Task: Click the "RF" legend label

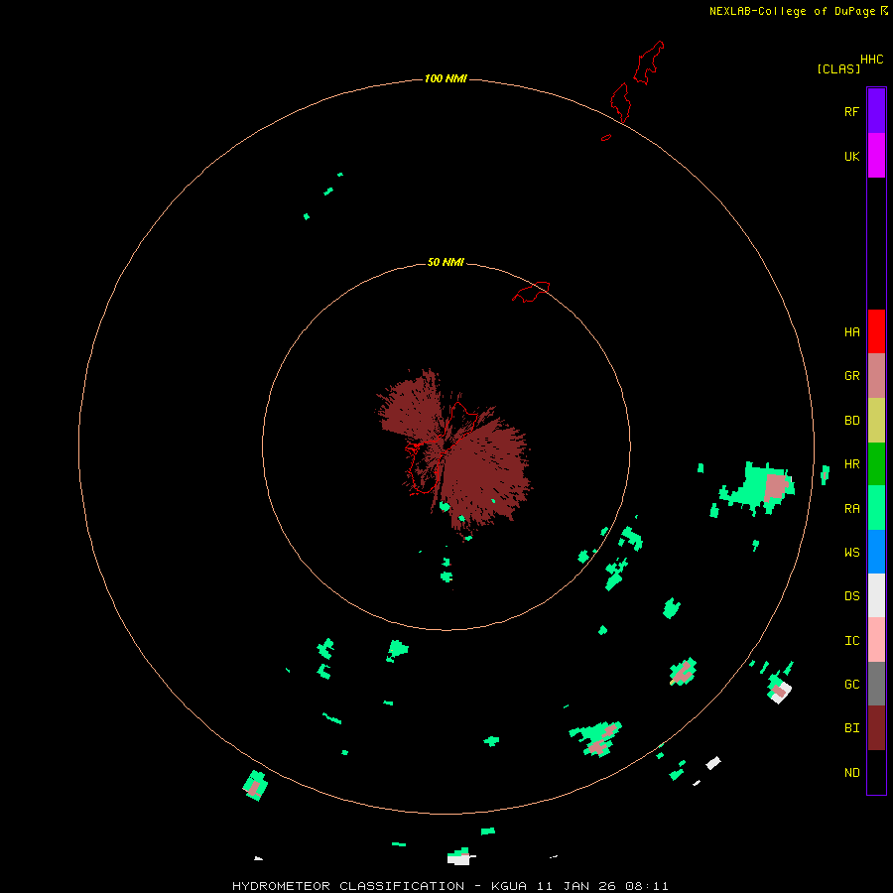Action: coord(851,111)
